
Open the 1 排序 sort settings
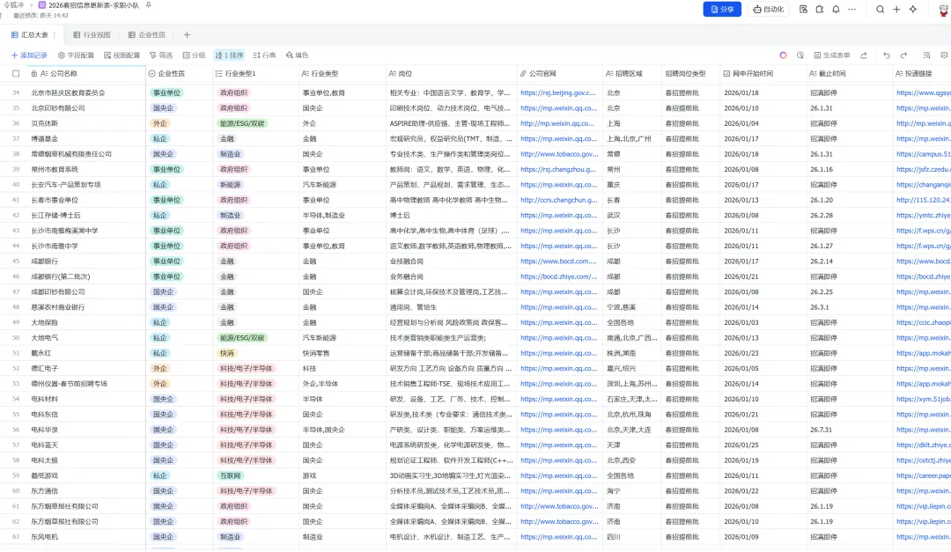tap(229, 55)
